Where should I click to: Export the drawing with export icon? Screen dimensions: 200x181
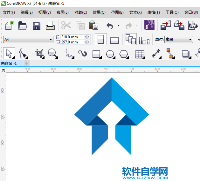pyautogui.click(x=179, y=25)
